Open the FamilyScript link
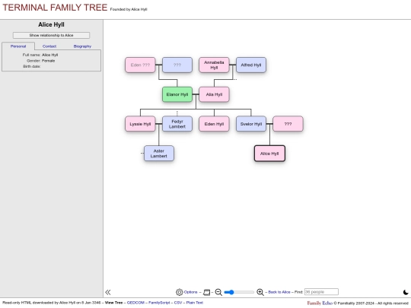Viewport: 411px width, 308px height. click(x=159, y=303)
